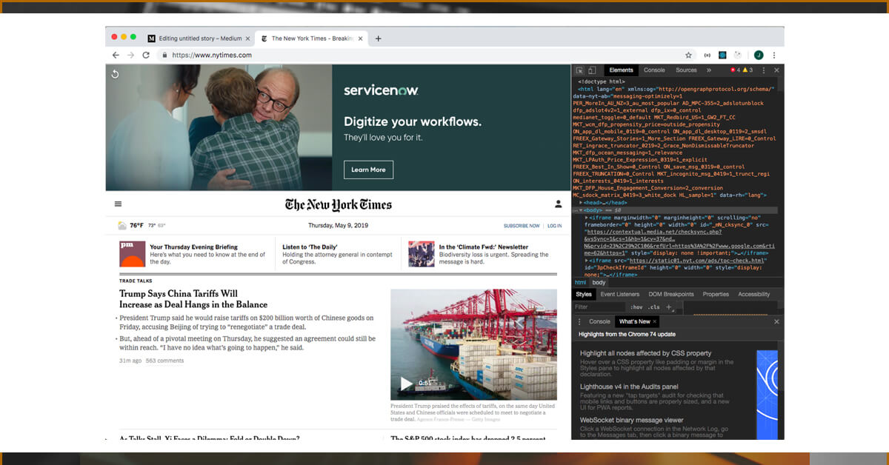Viewport: 889px width, 465px height.
Task: Add new style rule with plus icon
Action: tap(668, 307)
